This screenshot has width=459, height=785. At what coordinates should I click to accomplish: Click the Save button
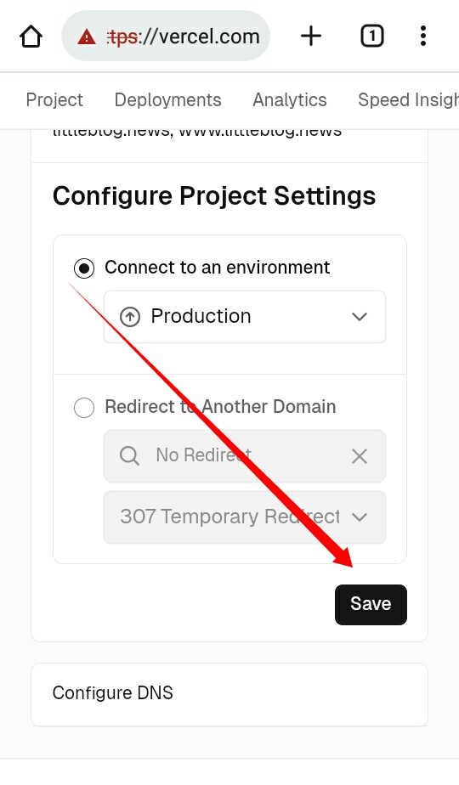(x=371, y=604)
